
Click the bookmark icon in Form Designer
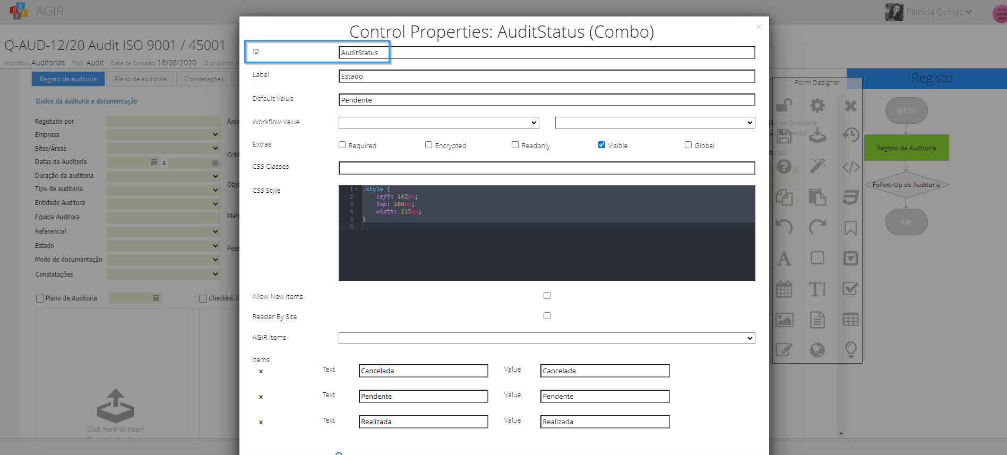pos(850,228)
